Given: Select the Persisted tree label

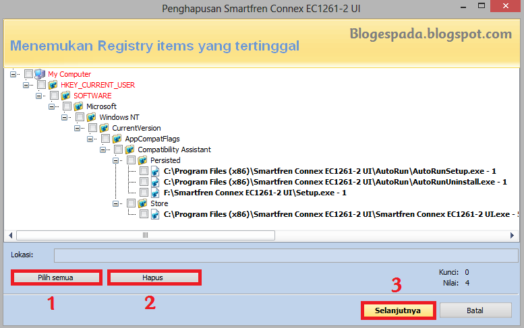Looking at the screenshot, I should point(165,160).
